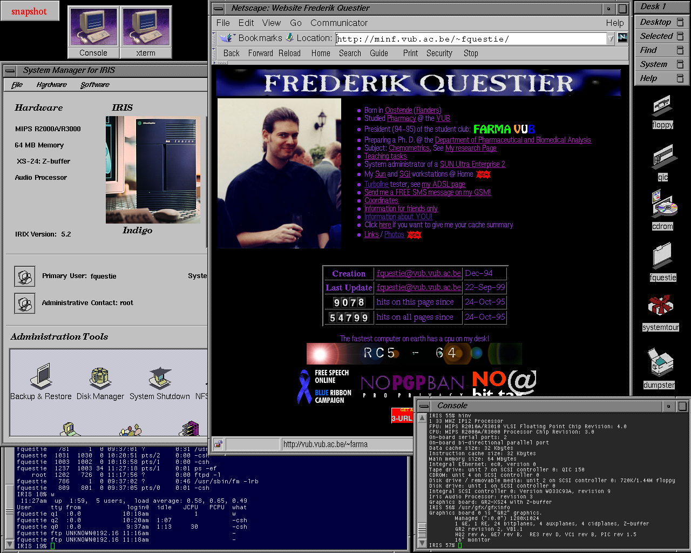Launch the systemtour gift icon
Screen dimensions: 691x553
(660, 306)
